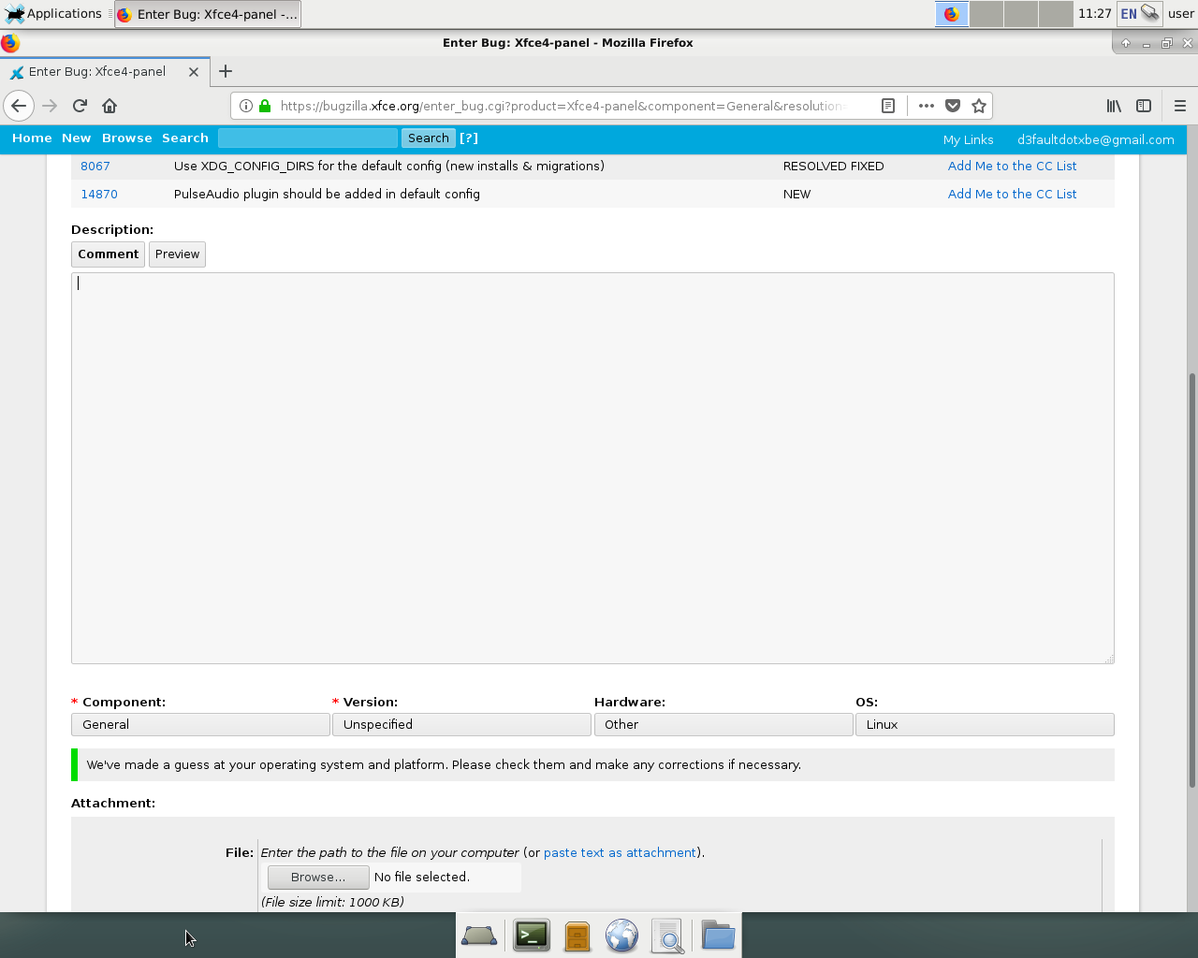Open the Browse menu in Bugzilla header
The height and width of the screenshot is (958, 1198).
click(x=126, y=138)
